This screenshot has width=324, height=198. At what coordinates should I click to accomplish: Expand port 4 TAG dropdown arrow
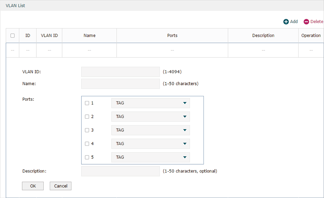point(185,144)
